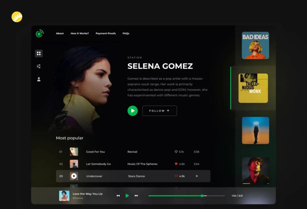Skip to previous track in player bar
Image resolution: width=307 pixels, height=209 pixels.
118,195
